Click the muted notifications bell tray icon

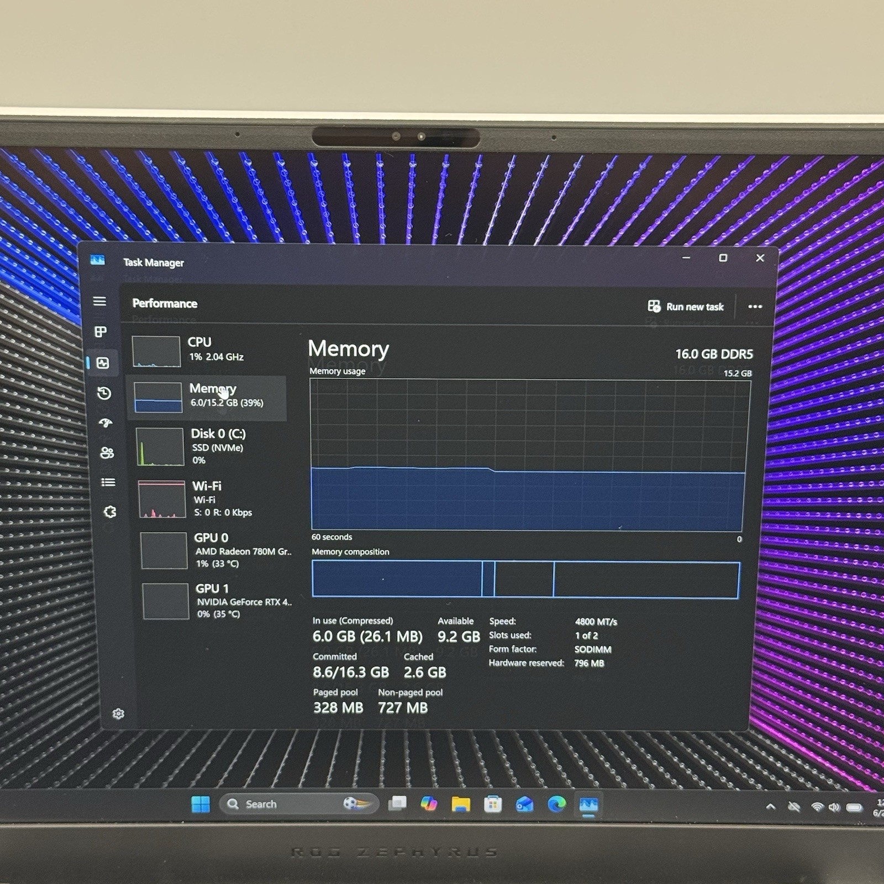pos(794,807)
